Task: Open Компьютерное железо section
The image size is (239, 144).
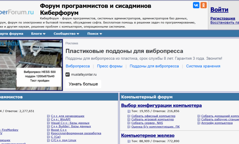Action: [x=148, y=135]
